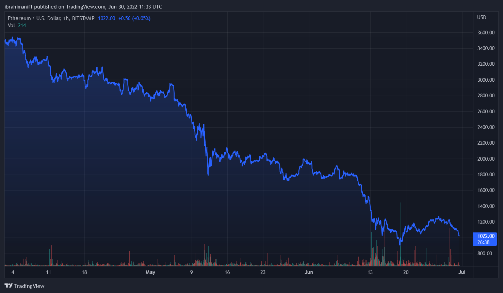Image resolution: width=503 pixels, height=293 pixels.
Task: Click the "18" date label on the time axis
Action: click(84, 272)
